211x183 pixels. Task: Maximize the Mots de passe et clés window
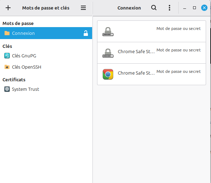194,8
